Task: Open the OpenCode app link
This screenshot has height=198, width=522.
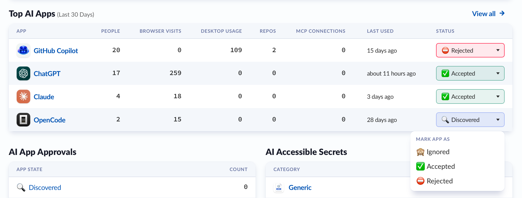Action: tap(49, 120)
